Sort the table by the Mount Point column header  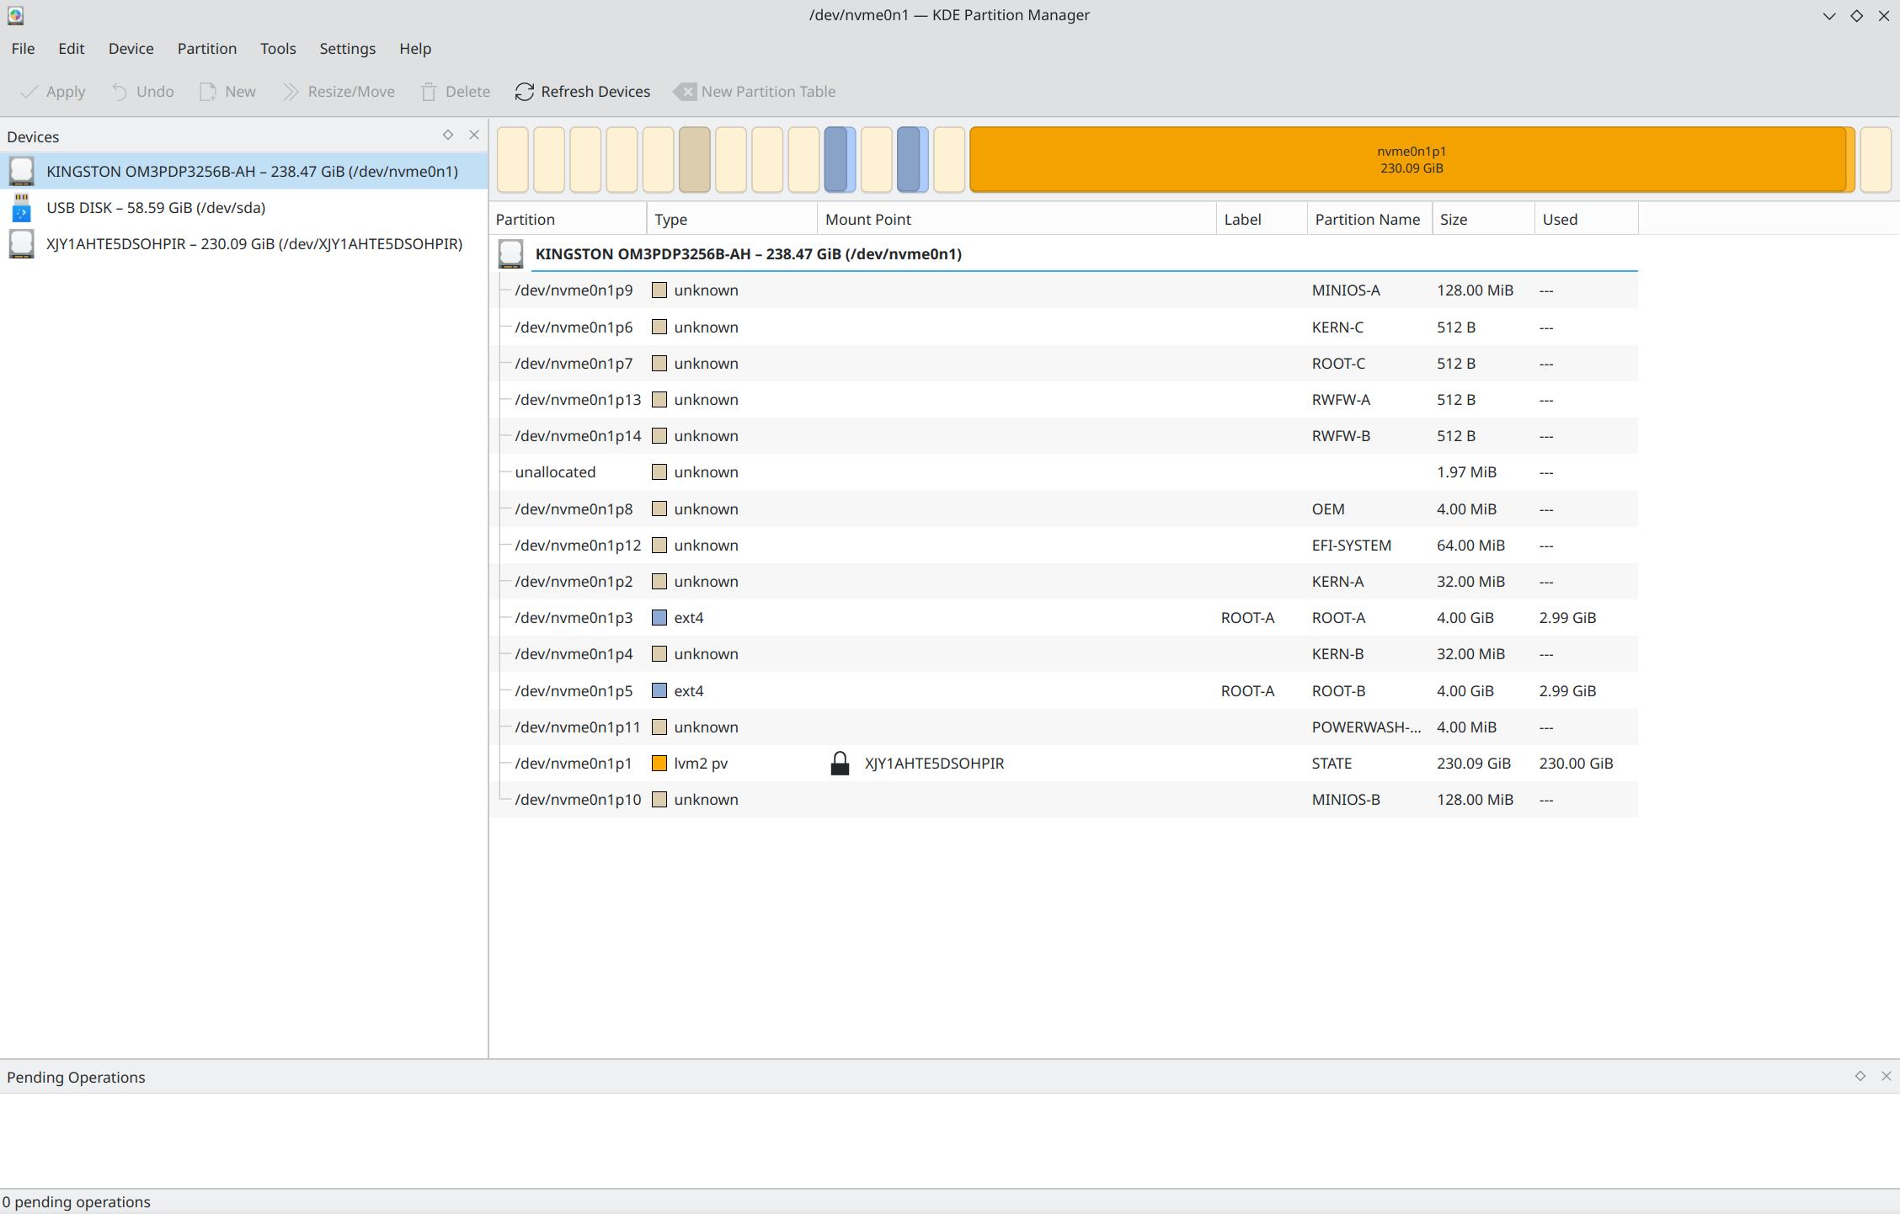point(868,220)
